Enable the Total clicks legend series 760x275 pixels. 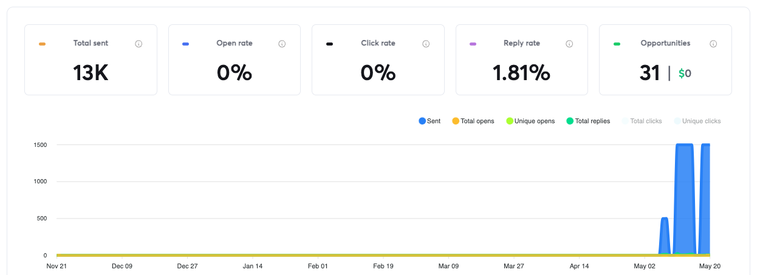[642, 121]
